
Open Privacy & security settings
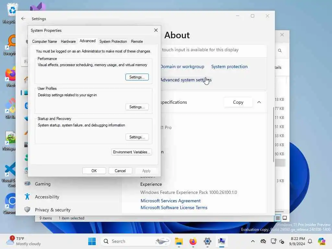coord(53,210)
